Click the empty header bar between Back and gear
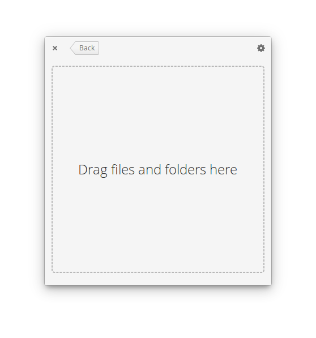The height and width of the screenshot is (338, 316). pyautogui.click(x=178, y=48)
